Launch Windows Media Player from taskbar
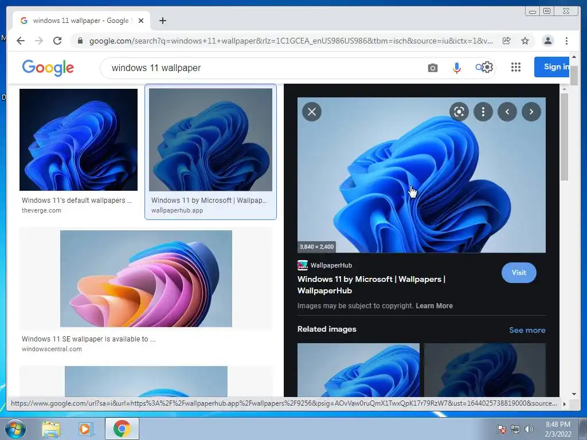587x440 pixels. tap(85, 429)
